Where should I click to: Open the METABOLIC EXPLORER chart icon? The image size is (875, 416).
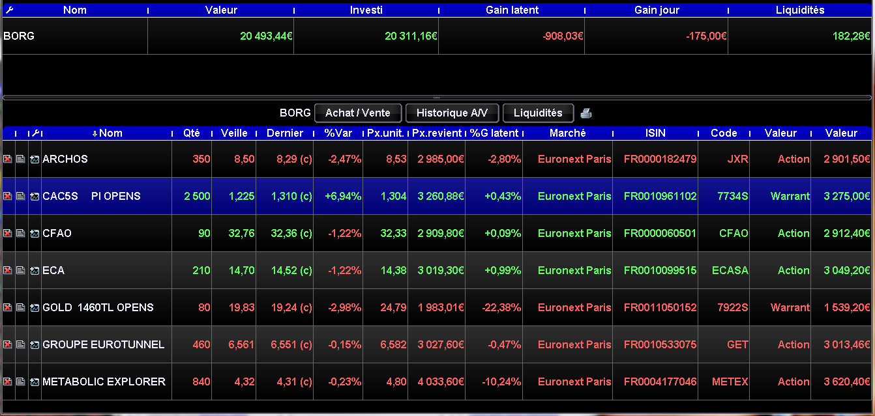[35, 381]
